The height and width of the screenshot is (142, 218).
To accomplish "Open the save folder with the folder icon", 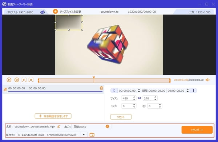I will (x=92, y=134).
